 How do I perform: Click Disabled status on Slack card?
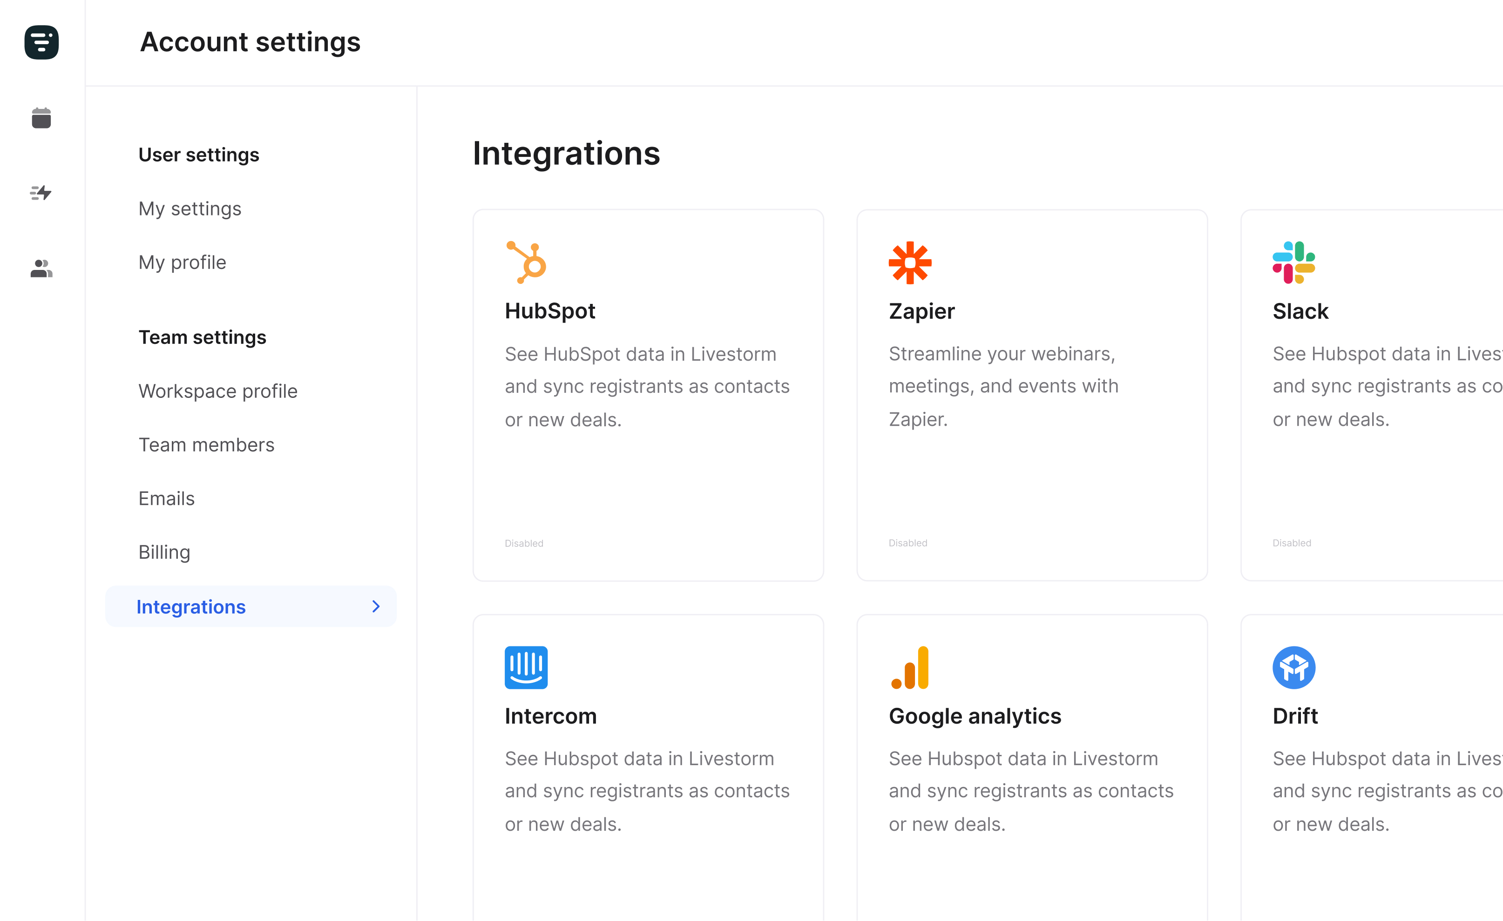pyautogui.click(x=1291, y=543)
